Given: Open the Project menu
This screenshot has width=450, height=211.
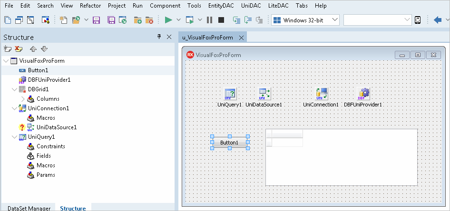Looking at the screenshot, I should click(x=117, y=5).
